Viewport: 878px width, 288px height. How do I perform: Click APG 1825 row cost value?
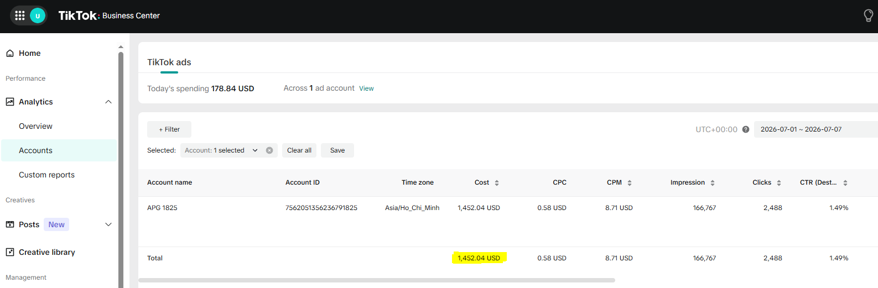pyautogui.click(x=479, y=208)
